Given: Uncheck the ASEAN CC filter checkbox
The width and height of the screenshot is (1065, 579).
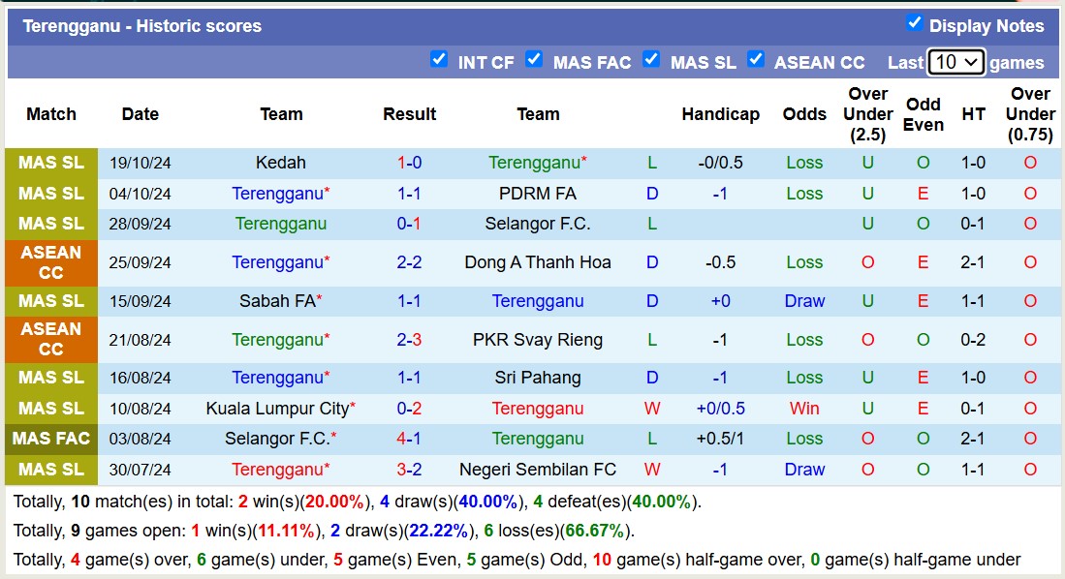Looking at the screenshot, I should point(756,59).
